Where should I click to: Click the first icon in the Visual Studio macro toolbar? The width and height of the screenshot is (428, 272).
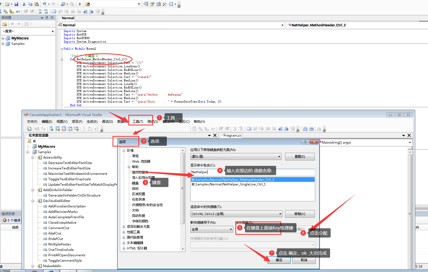click(x=29, y=129)
